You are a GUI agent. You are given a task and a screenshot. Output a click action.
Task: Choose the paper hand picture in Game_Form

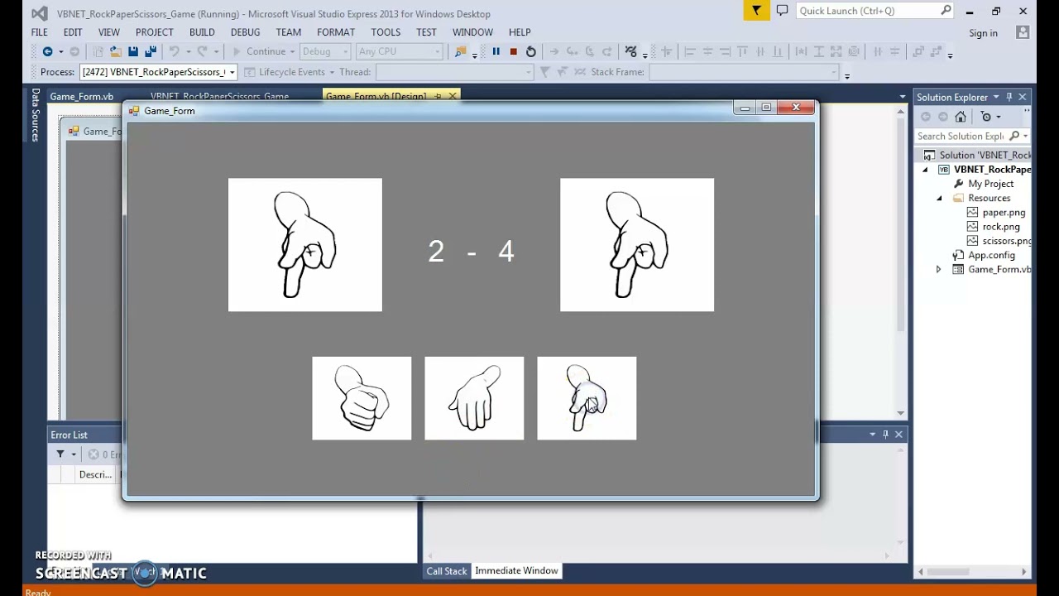pyautogui.click(x=474, y=398)
